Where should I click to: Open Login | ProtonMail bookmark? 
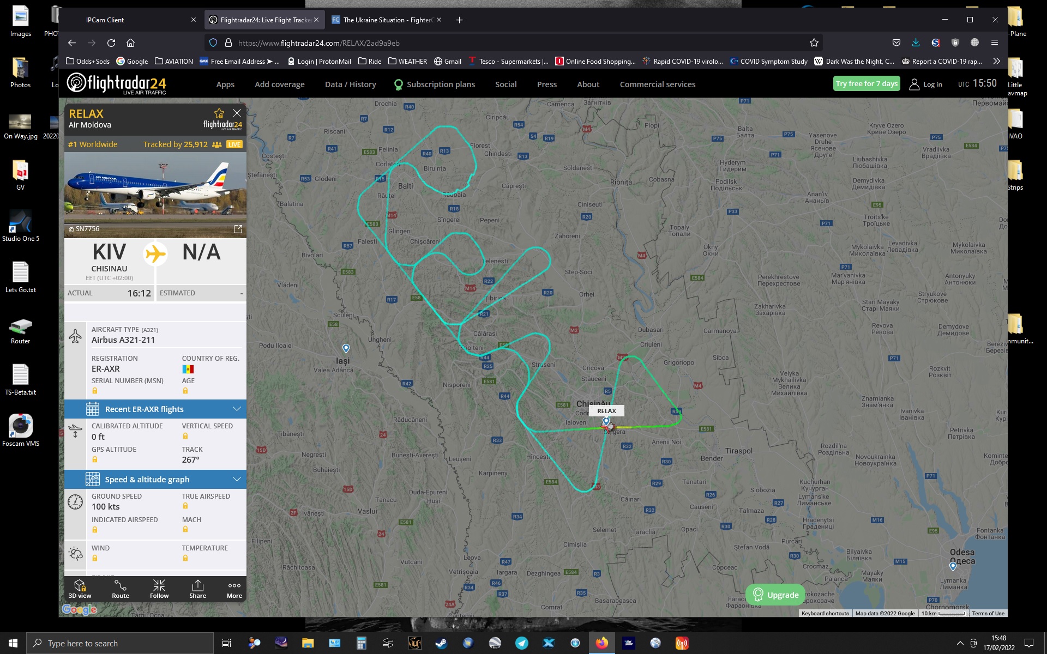[x=320, y=62]
